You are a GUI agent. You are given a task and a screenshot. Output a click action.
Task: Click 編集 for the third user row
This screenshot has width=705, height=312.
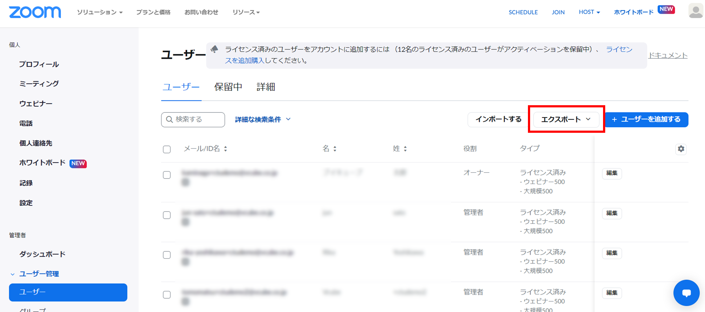[612, 253]
